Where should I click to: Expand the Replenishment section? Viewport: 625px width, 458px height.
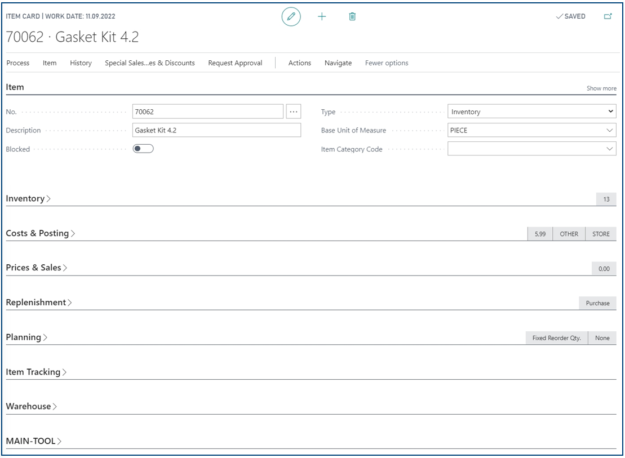tap(39, 302)
